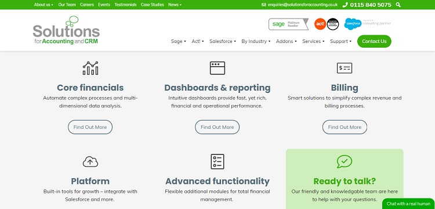This screenshot has height=209, width=435.
Task: Click the Core financials bar chart icon
Action: (90, 69)
